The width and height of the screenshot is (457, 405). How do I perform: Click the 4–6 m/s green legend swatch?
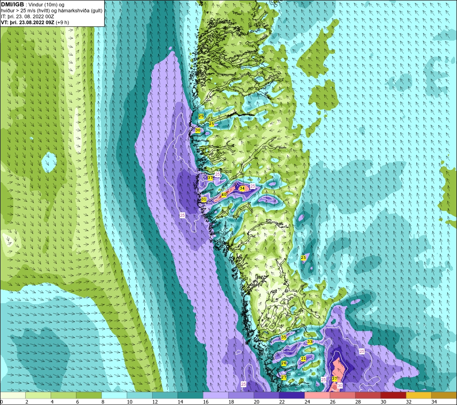click(64, 395)
